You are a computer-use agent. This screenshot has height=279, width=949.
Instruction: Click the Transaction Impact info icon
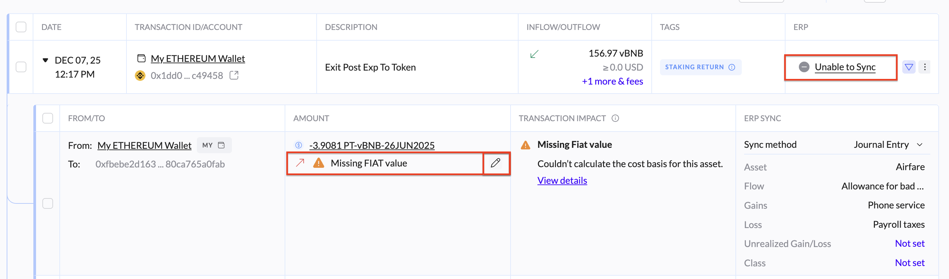[x=615, y=119]
